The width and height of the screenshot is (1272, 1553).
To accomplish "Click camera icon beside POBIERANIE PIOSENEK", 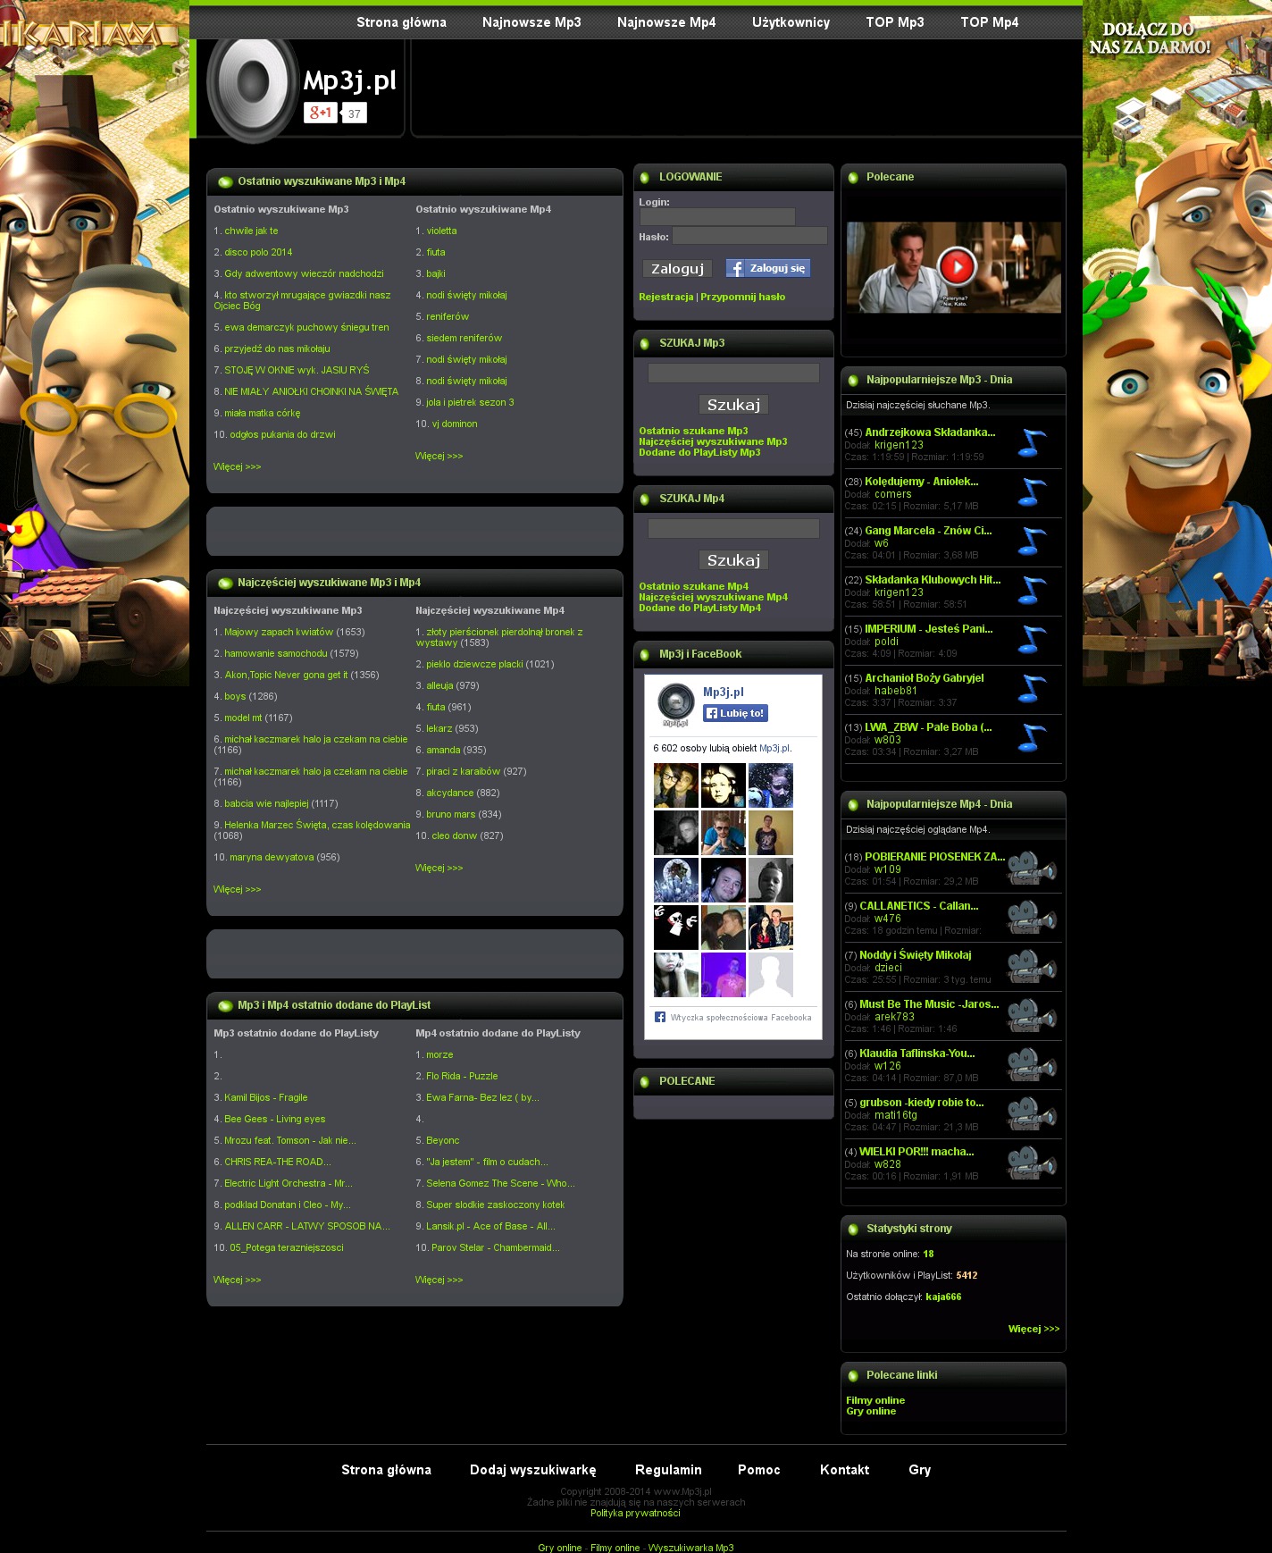I will 1032,869.
